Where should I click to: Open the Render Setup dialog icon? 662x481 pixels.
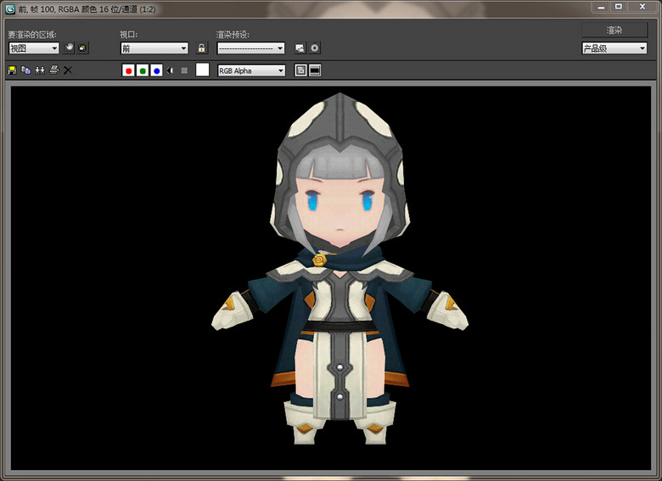(x=300, y=48)
